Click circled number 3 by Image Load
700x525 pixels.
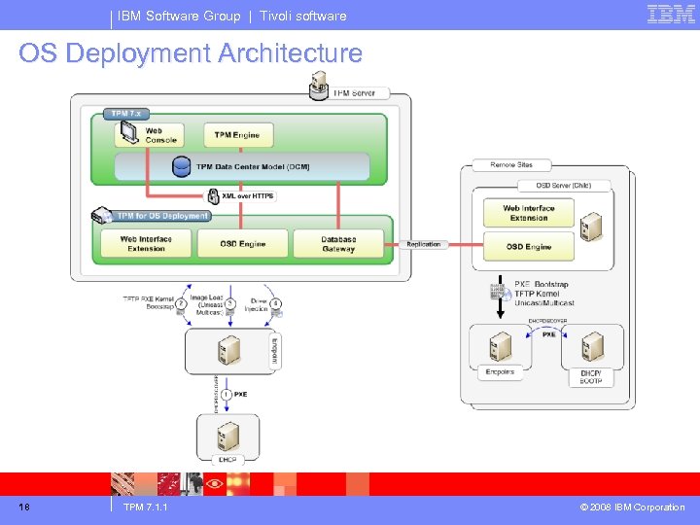click(x=230, y=304)
